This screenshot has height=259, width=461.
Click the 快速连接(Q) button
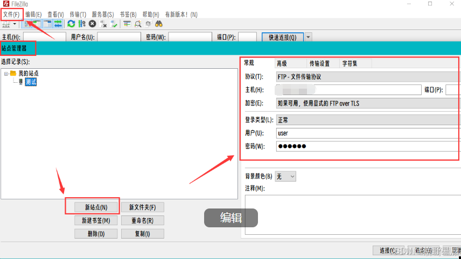(283, 37)
